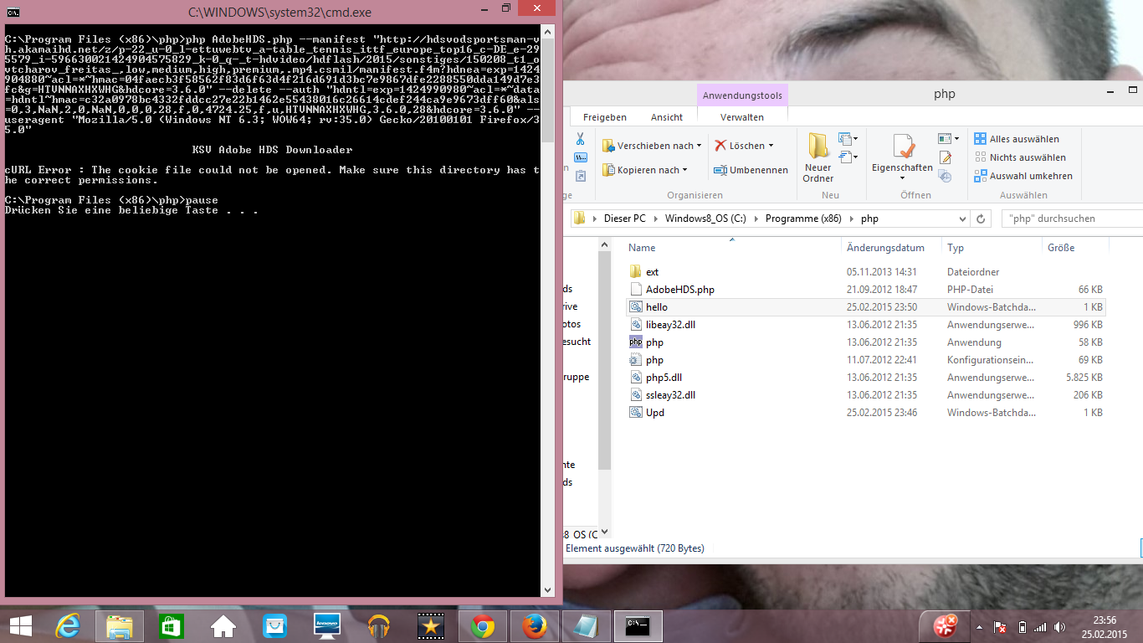The image size is (1143, 643).
Task: Click the Eigenschaften icon with checkmark
Action: click(x=902, y=147)
